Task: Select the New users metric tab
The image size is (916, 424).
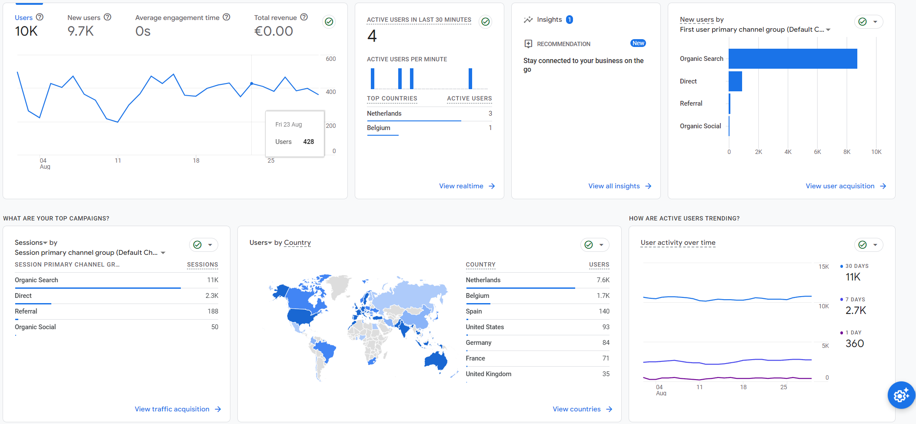Action: (89, 25)
